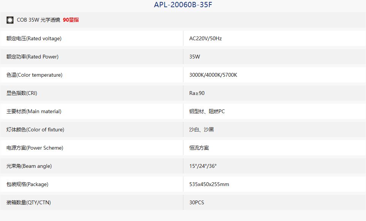
Task: Click the 535x450x255mm package value
Action: coord(209,184)
